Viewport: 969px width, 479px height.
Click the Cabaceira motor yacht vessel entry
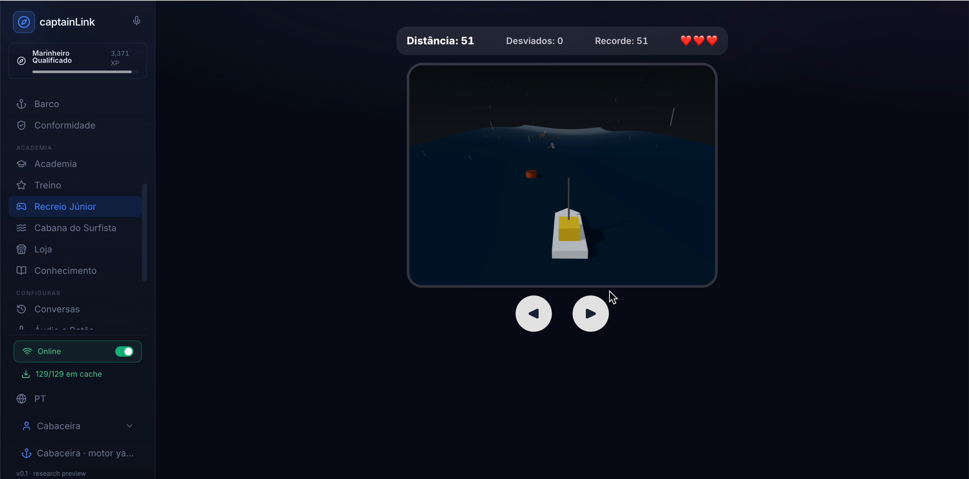coord(78,453)
